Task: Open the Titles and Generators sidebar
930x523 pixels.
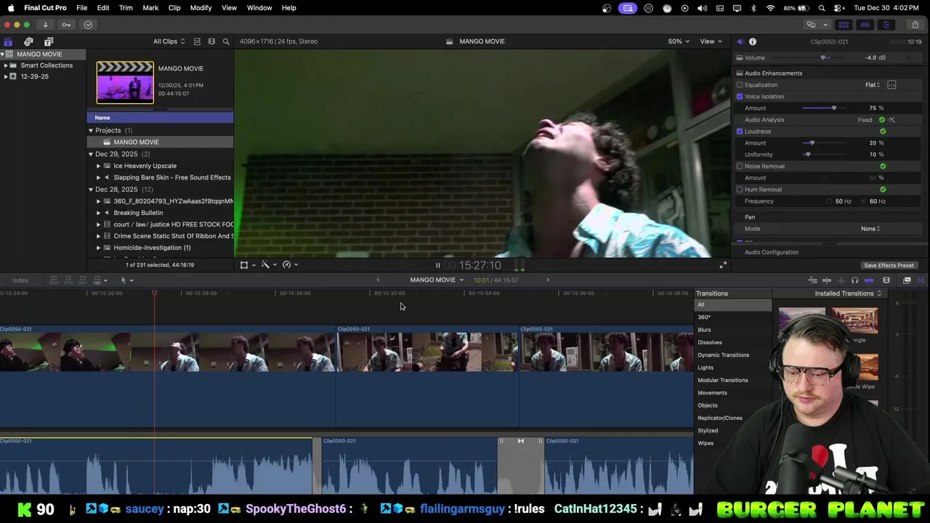Action: (x=49, y=41)
